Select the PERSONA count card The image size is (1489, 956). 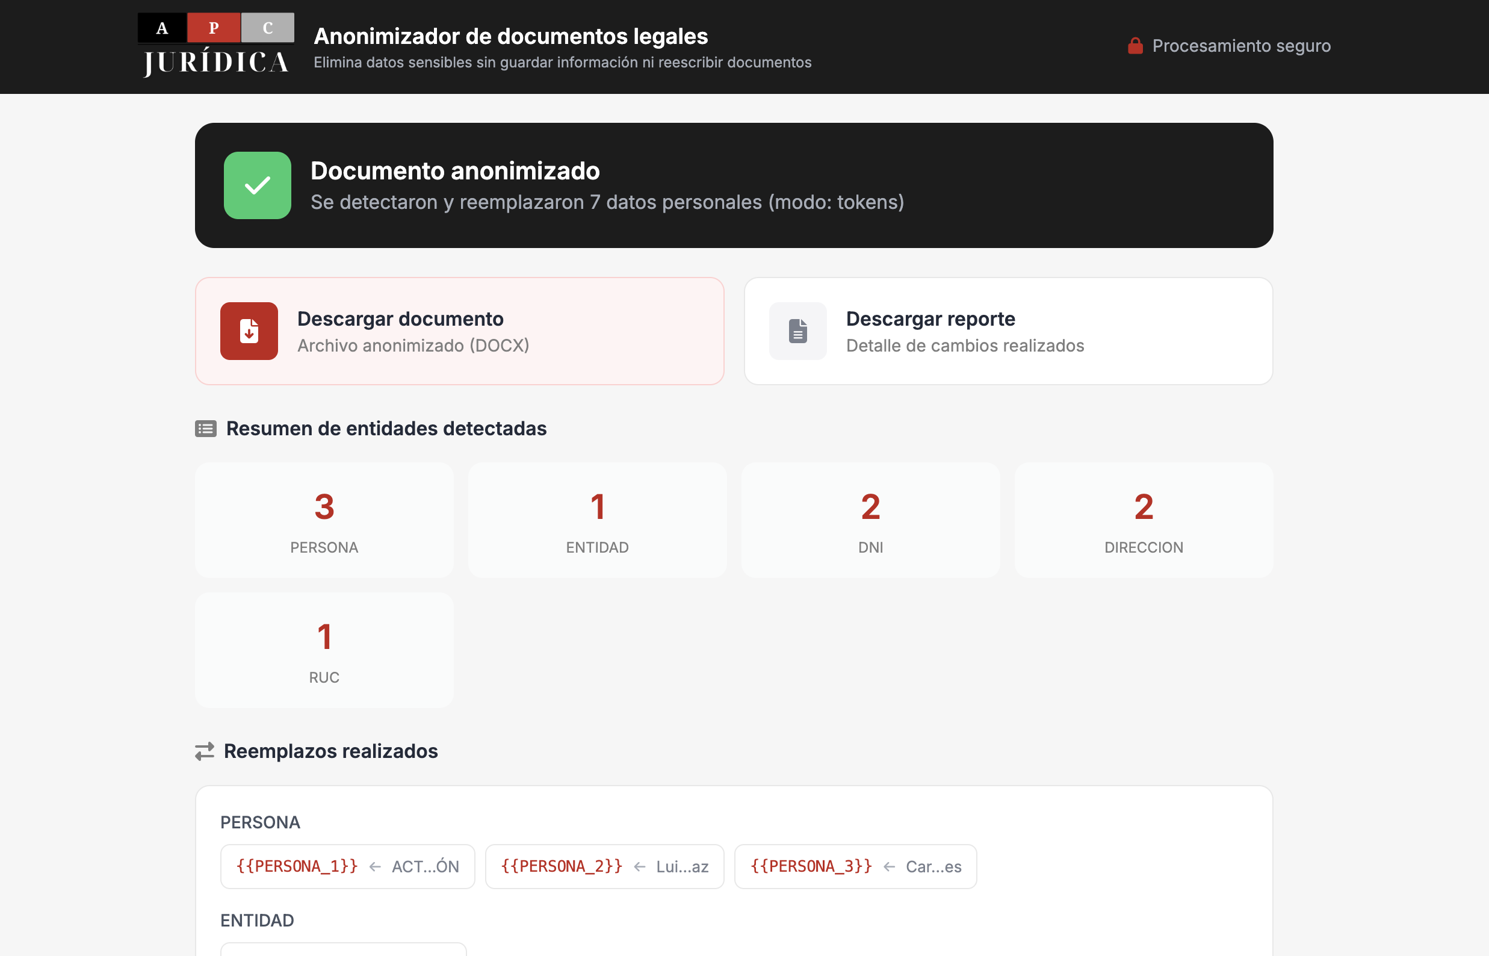[324, 520]
